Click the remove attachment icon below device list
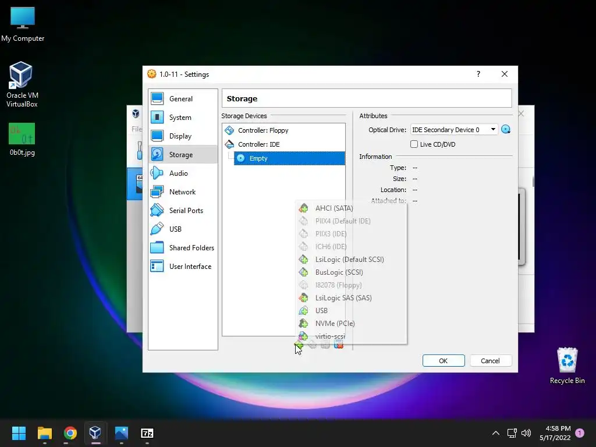 338,345
